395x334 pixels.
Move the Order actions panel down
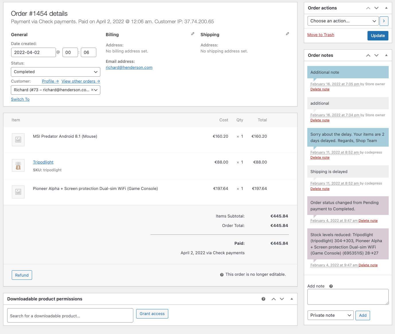click(376, 8)
